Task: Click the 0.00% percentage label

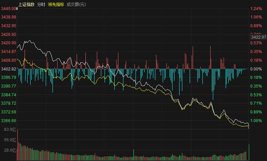Action: pyautogui.click(x=256, y=69)
